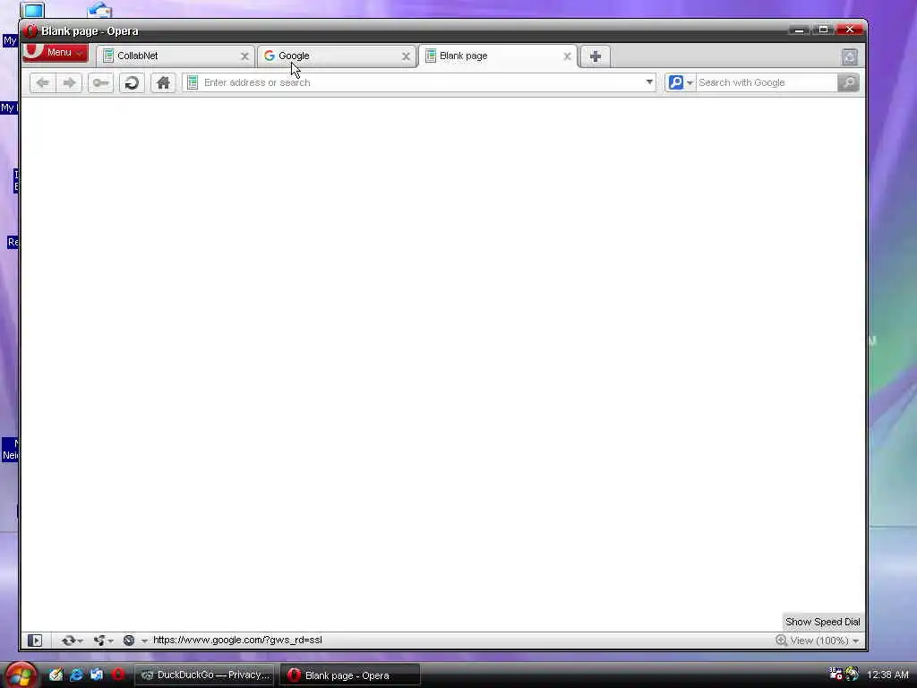
Task: Click the Opera Link sync icon
Action: (68, 641)
